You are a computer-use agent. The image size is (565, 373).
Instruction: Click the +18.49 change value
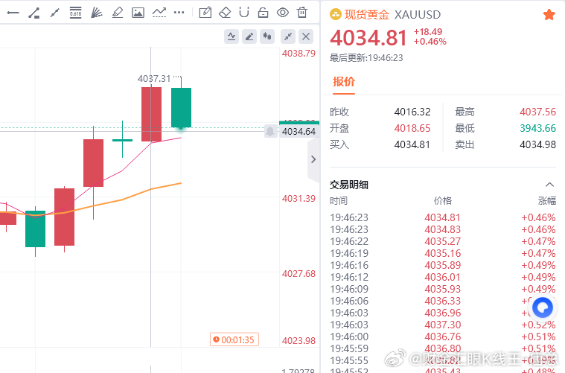428,32
